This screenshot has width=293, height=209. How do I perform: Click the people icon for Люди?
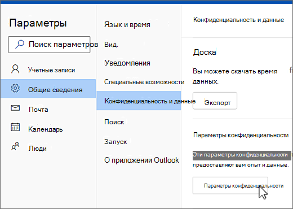click(15, 146)
